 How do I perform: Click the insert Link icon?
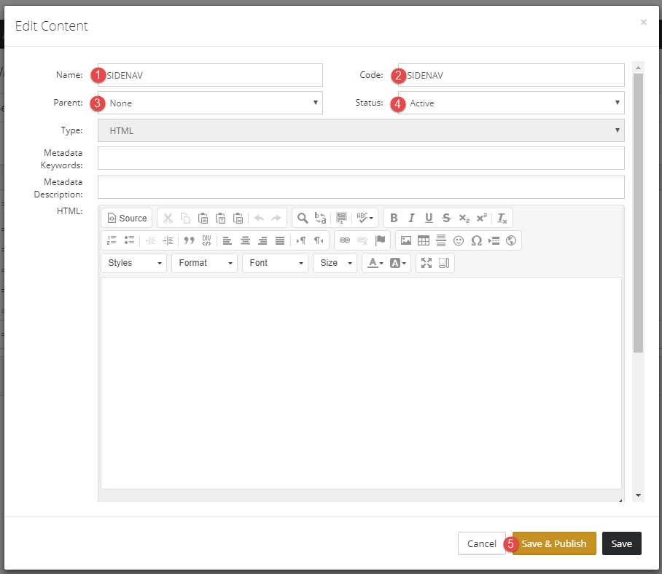[345, 240]
